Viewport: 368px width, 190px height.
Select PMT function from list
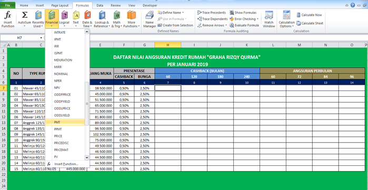coord(65,122)
